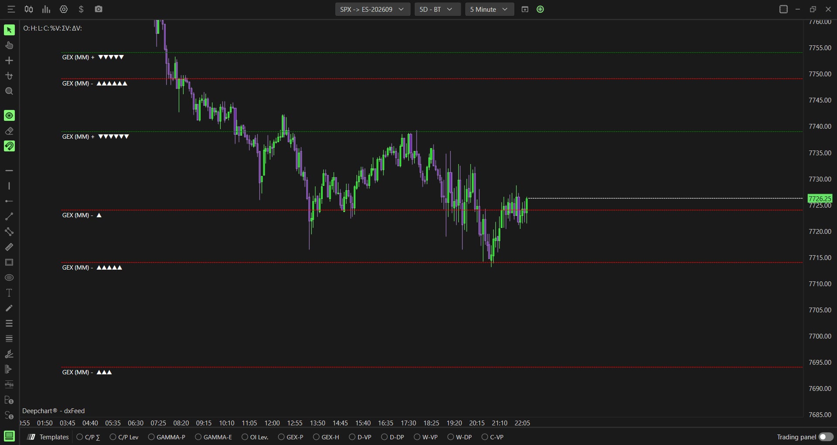Viewport: 837px width, 445px height.
Task: Select the GAMMA-P radio option
Action: click(x=167, y=437)
